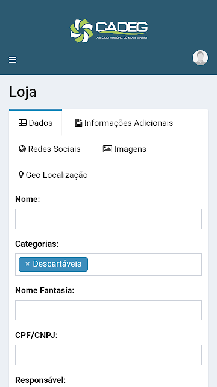Click the globe icon beside Redes Sociais
The image size is (217, 387).
22,149
